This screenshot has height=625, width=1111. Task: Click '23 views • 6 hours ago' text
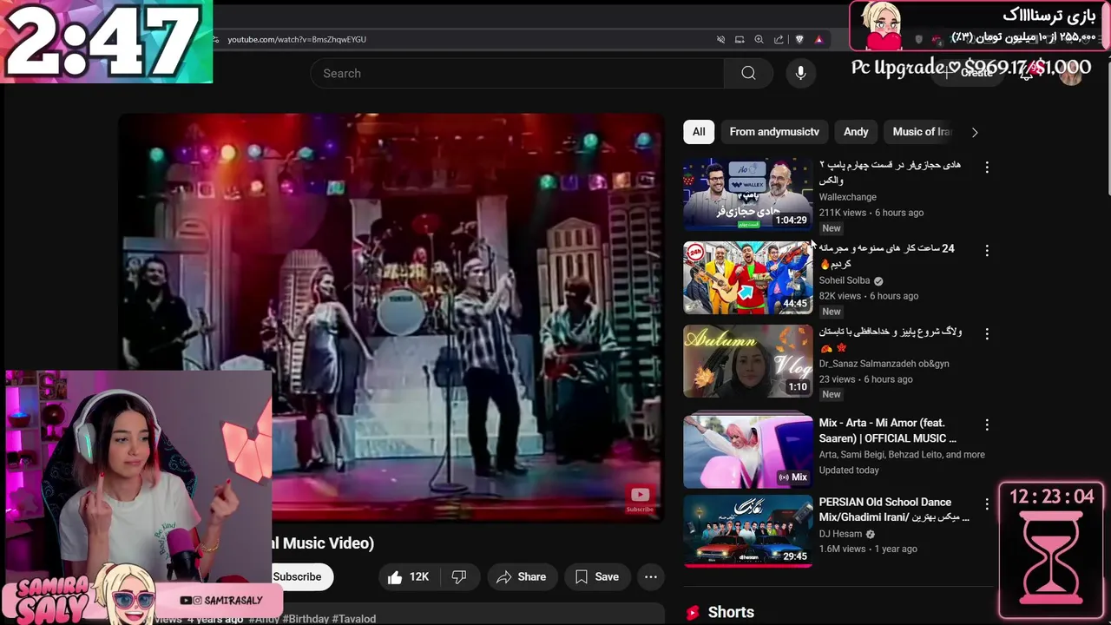(866, 379)
